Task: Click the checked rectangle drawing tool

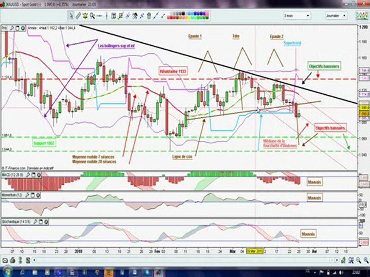Action: (x=121, y=16)
